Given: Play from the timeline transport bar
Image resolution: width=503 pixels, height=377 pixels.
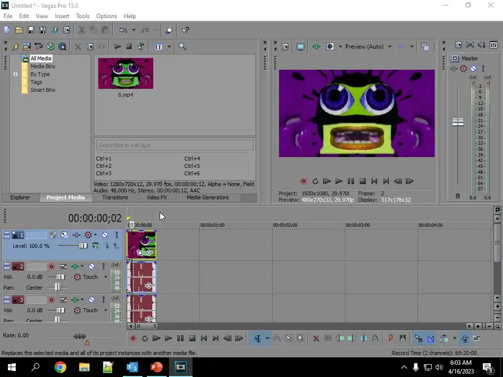Looking at the screenshot, I should tap(168, 338).
